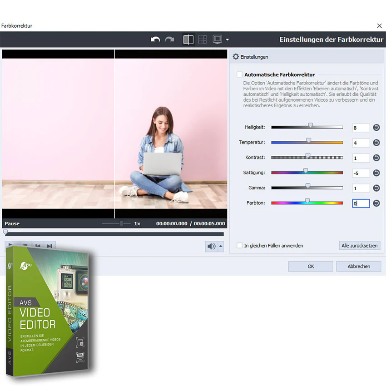Click the undo arrow icon

(x=155, y=40)
